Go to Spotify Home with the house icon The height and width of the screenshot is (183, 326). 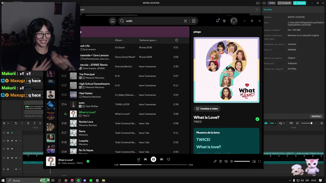click(113, 21)
